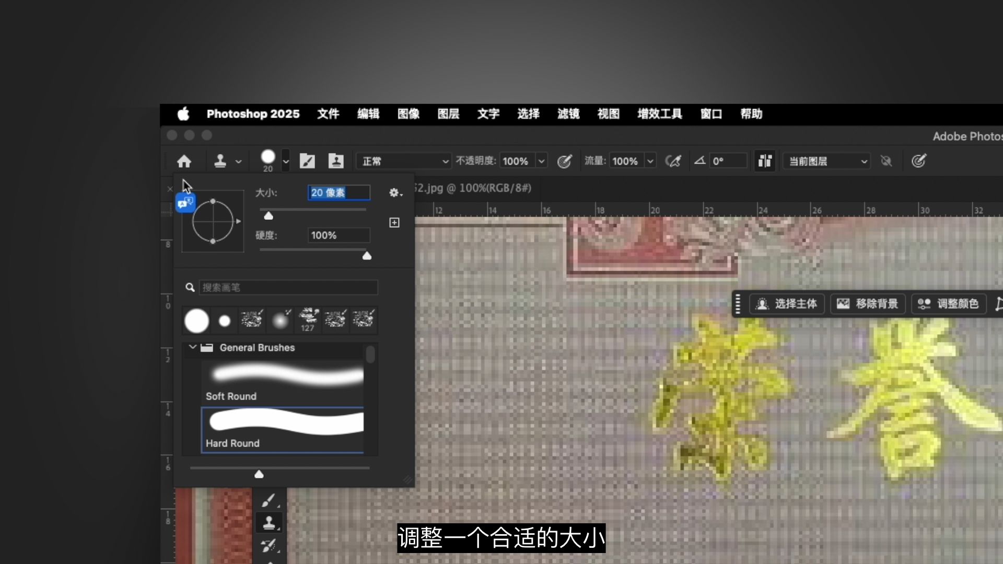Select the Brush tool in left toolbar
This screenshot has height=564, width=1003.
click(269, 500)
